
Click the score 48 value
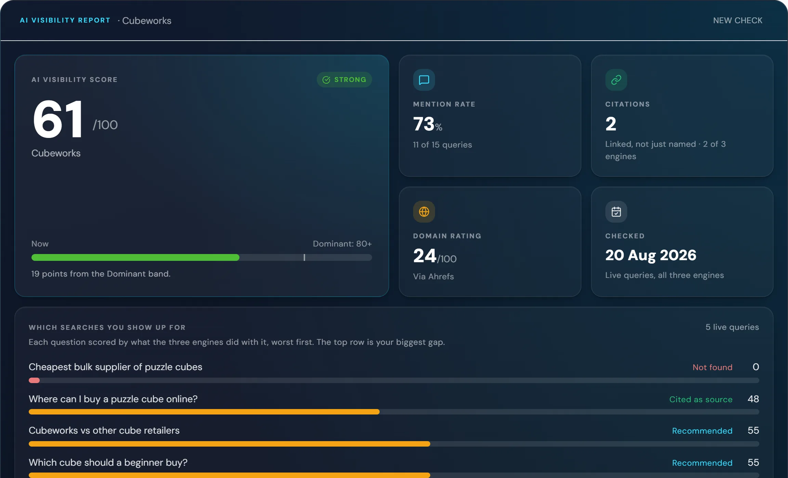click(x=753, y=399)
